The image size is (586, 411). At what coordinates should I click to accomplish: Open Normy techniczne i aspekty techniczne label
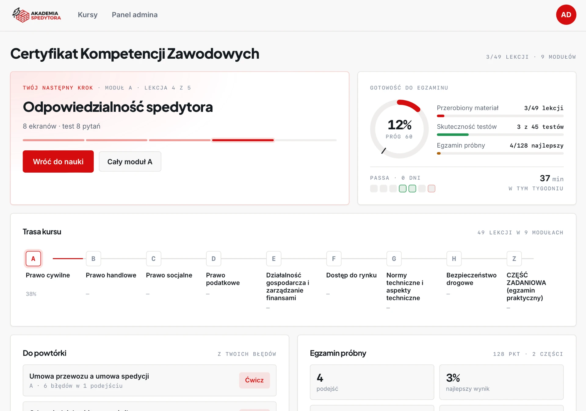tap(405, 287)
